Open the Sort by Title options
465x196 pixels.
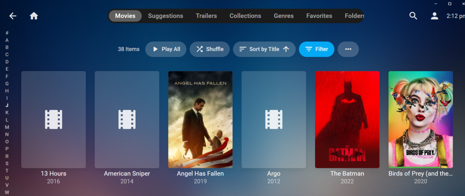pyautogui.click(x=264, y=49)
